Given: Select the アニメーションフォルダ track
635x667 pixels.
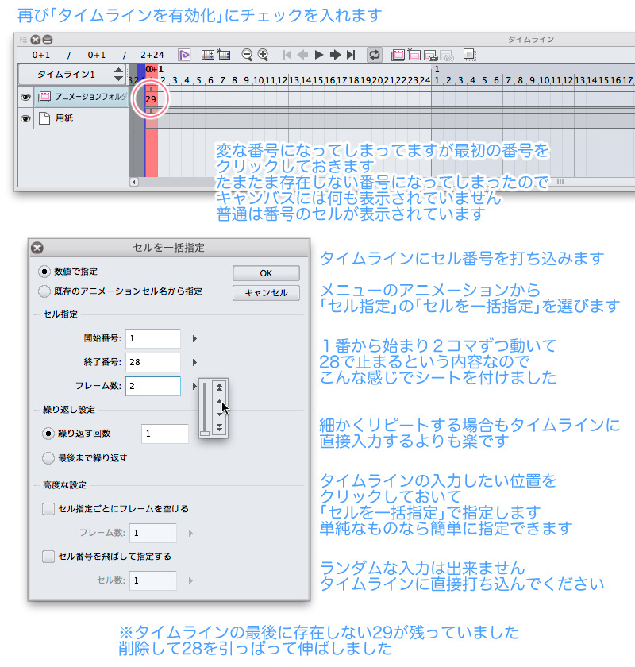Looking at the screenshot, I should tap(82, 97).
